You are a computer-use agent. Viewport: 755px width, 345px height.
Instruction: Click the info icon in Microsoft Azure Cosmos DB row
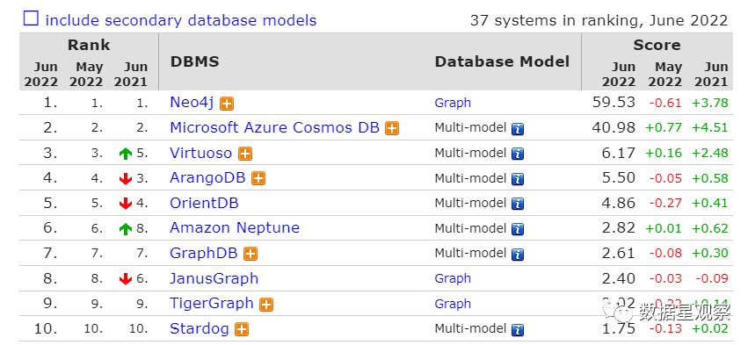[x=518, y=129]
